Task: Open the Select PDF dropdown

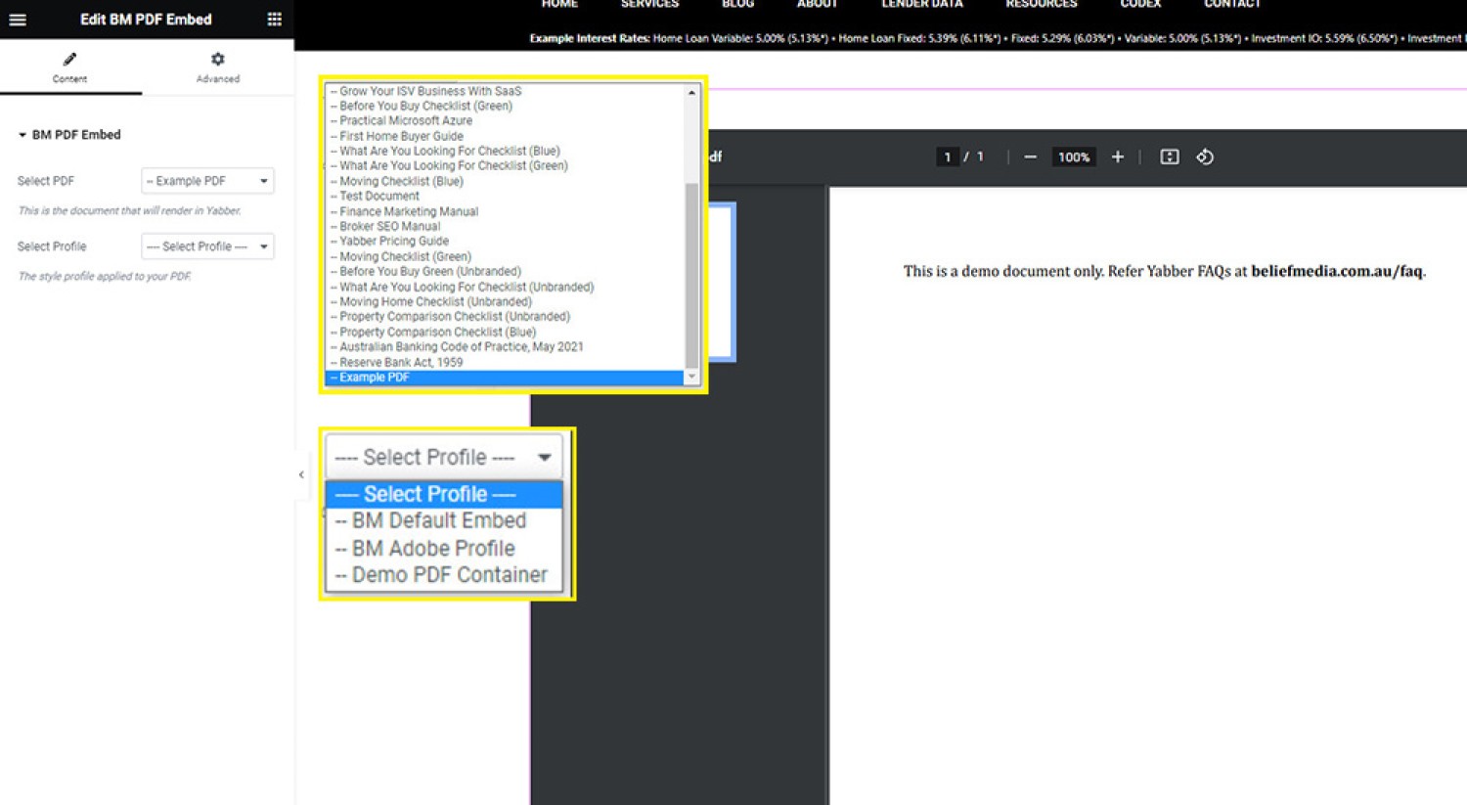Action: pyautogui.click(x=207, y=181)
